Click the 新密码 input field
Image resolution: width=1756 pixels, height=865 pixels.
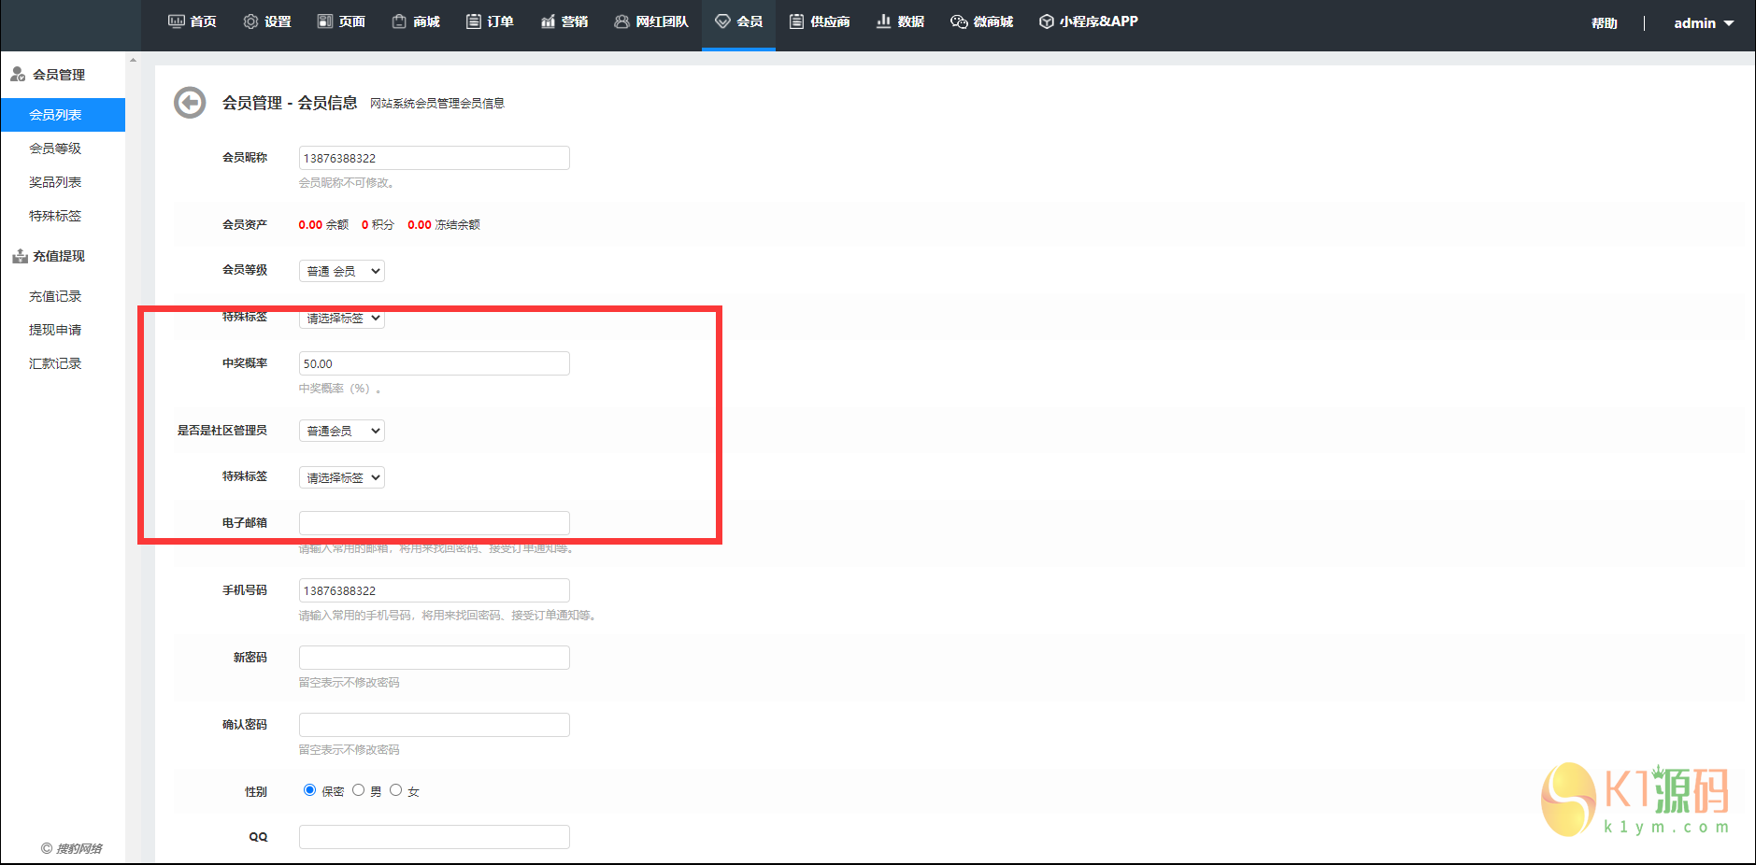[x=435, y=658]
